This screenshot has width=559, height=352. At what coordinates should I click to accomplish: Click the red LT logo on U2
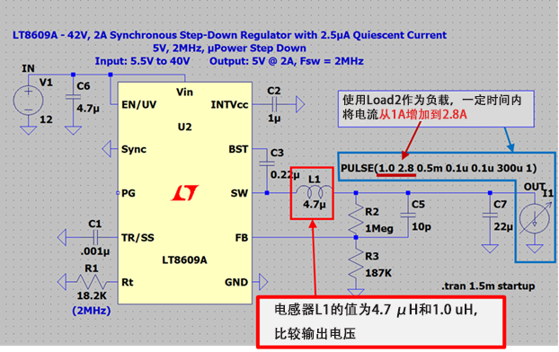coord(184,193)
